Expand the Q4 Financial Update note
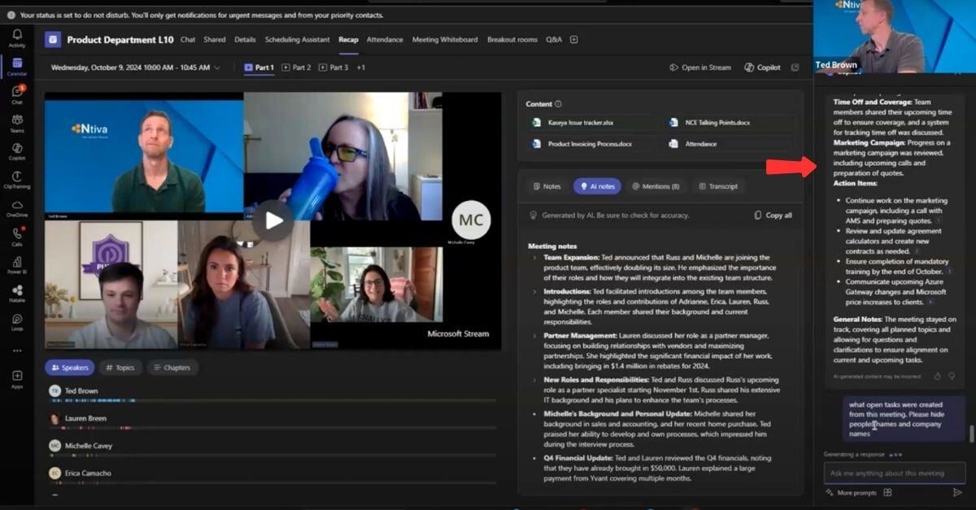The width and height of the screenshot is (976, 510). click(535, 457)
